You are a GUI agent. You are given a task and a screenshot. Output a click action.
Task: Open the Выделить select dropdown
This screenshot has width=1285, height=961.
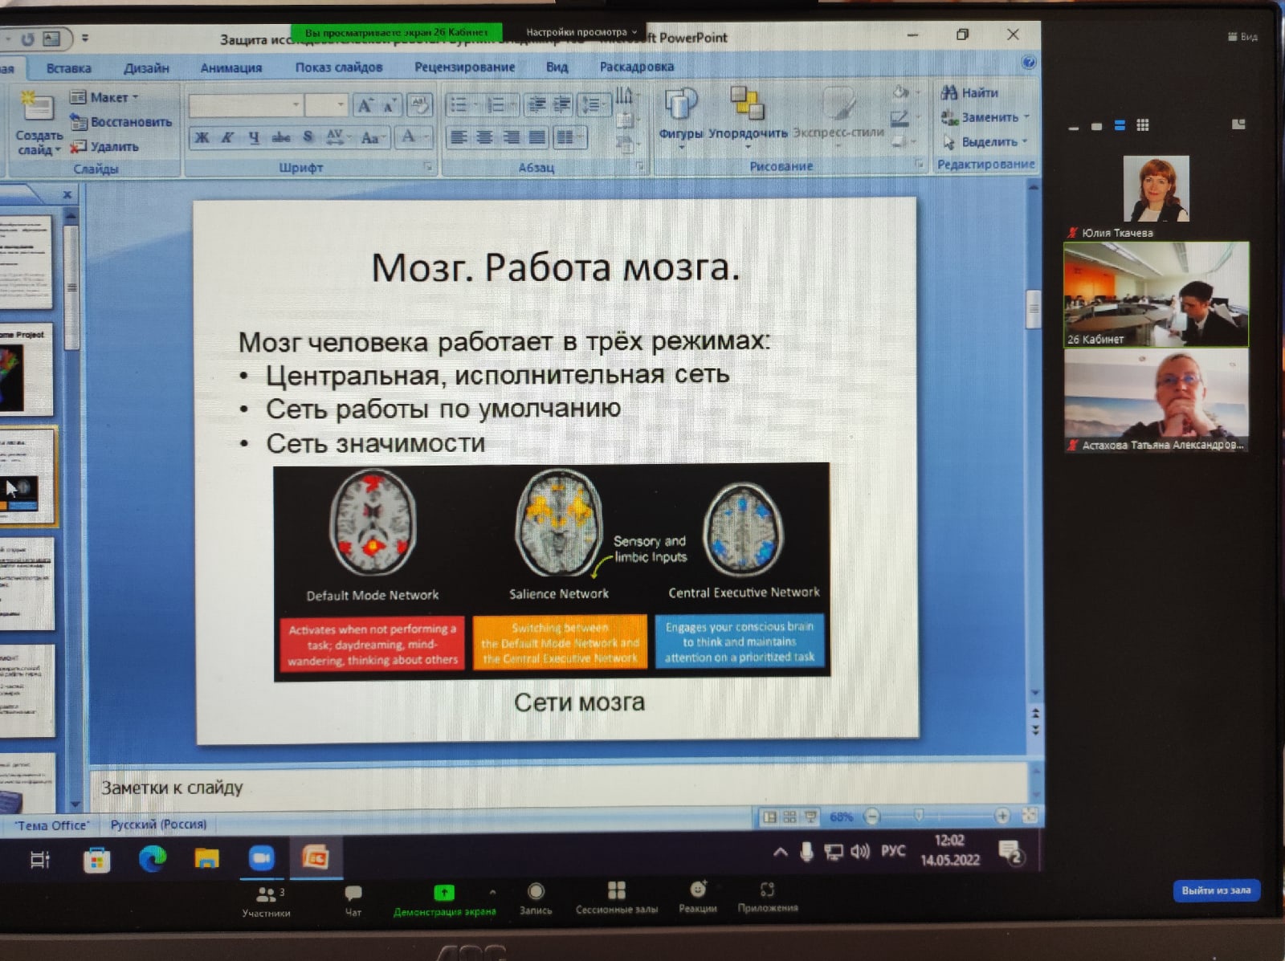click(x=985, y=142)
